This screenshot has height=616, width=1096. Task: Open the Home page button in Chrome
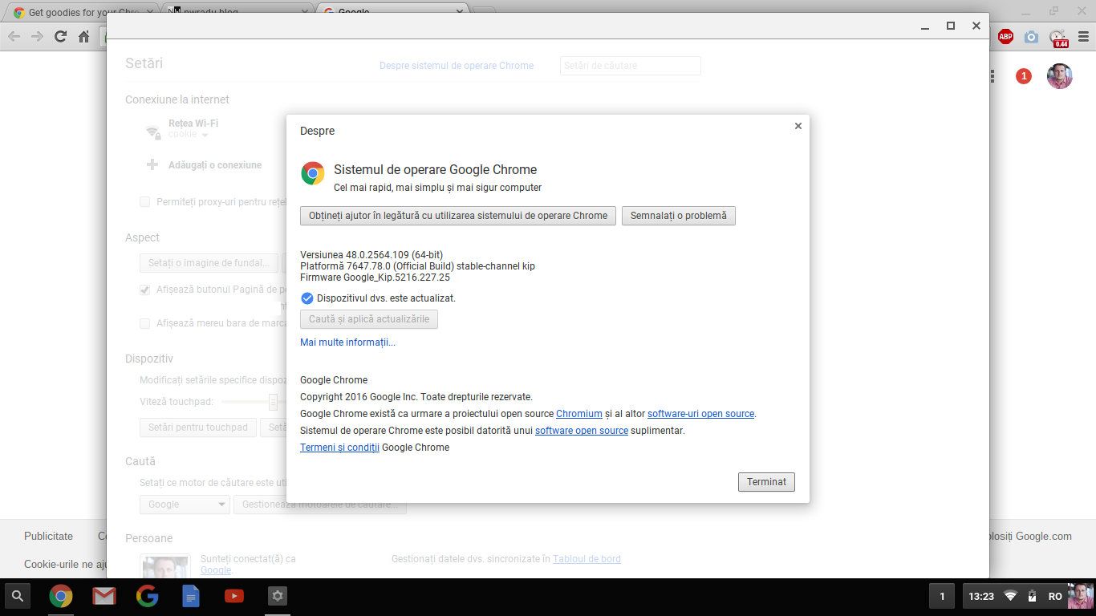coord(83,36)
